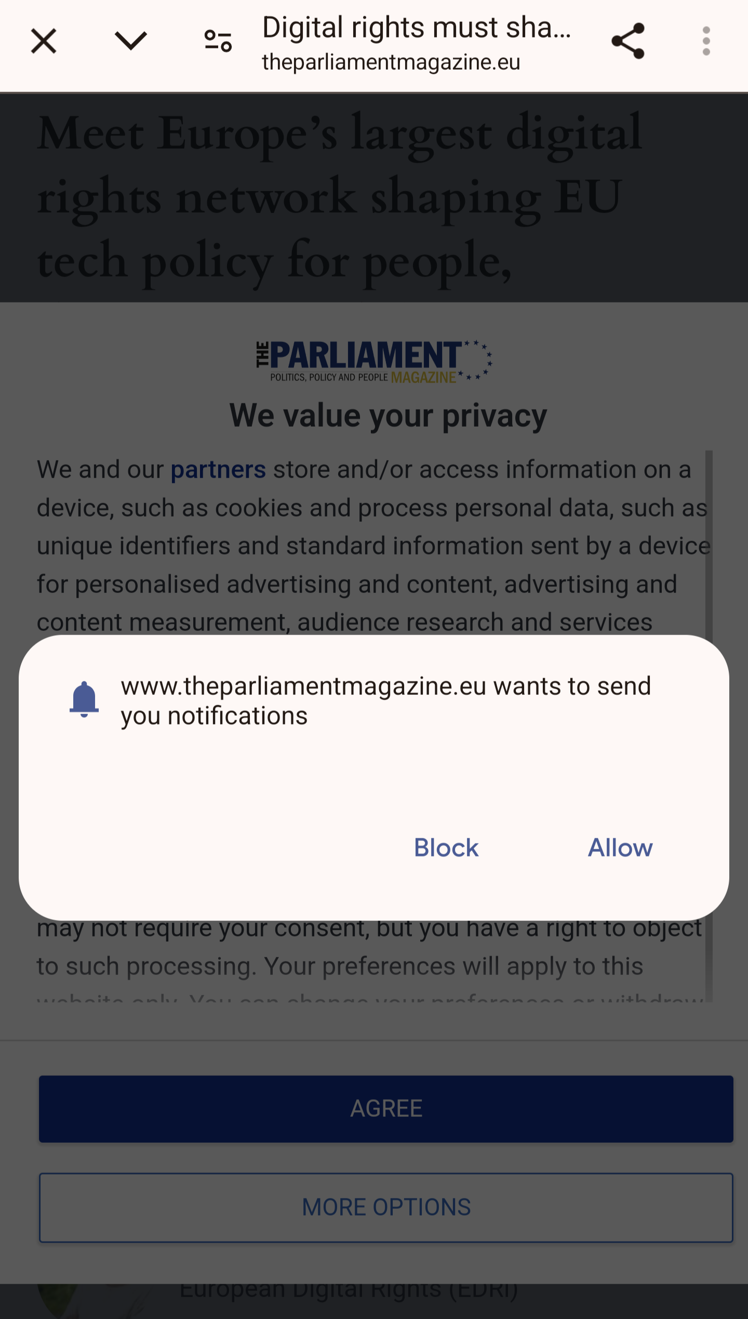Tap the page title in address bar
Image resolution: width=748 pixels, height=1319 pixels.
pyautogui.click(x=417, y=27)
